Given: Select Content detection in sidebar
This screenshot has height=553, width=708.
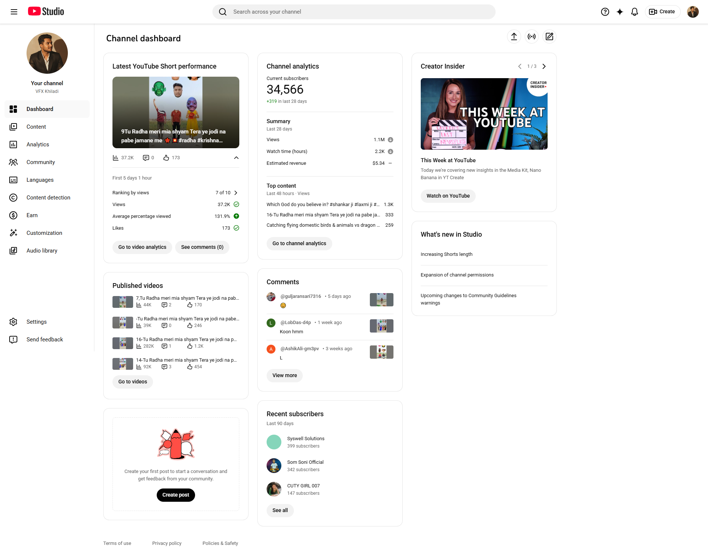Looking at the screenshot, I should tap(48, 198).
